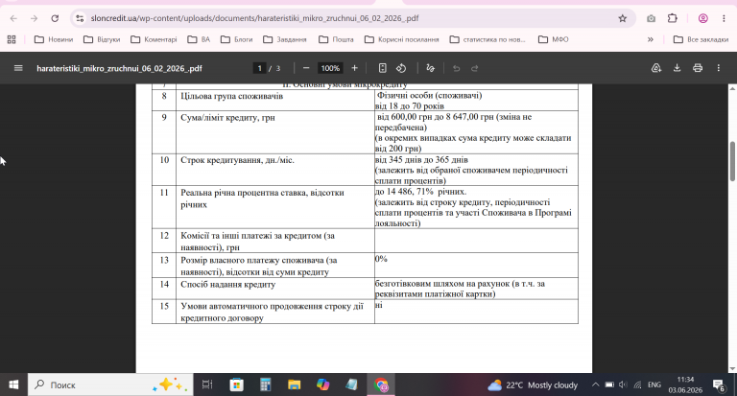
Task: Click the text 'від 345 днів до 365 днів'
Action: (x=421, y=160)
